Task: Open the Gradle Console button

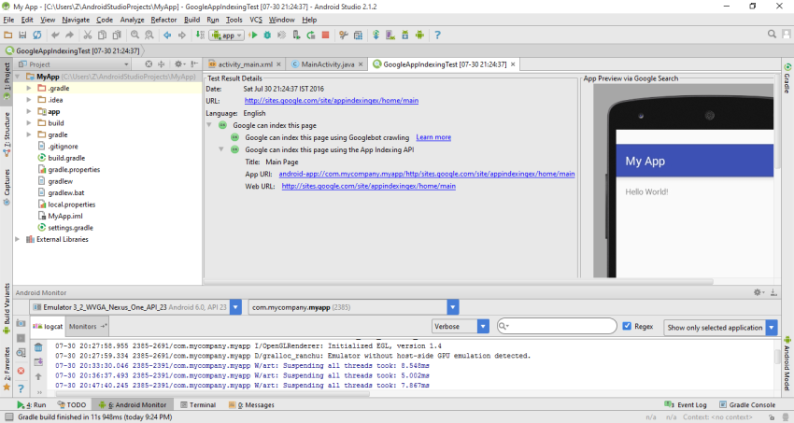Action: [x=747, y=404]
